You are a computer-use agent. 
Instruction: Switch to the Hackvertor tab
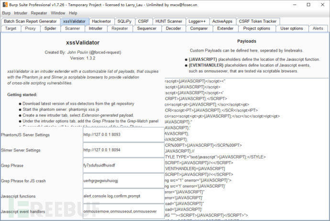coord(101,22)
